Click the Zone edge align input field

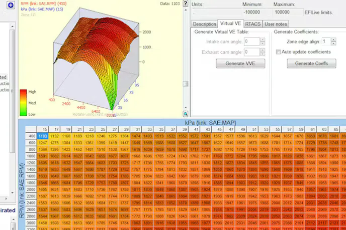326,41
